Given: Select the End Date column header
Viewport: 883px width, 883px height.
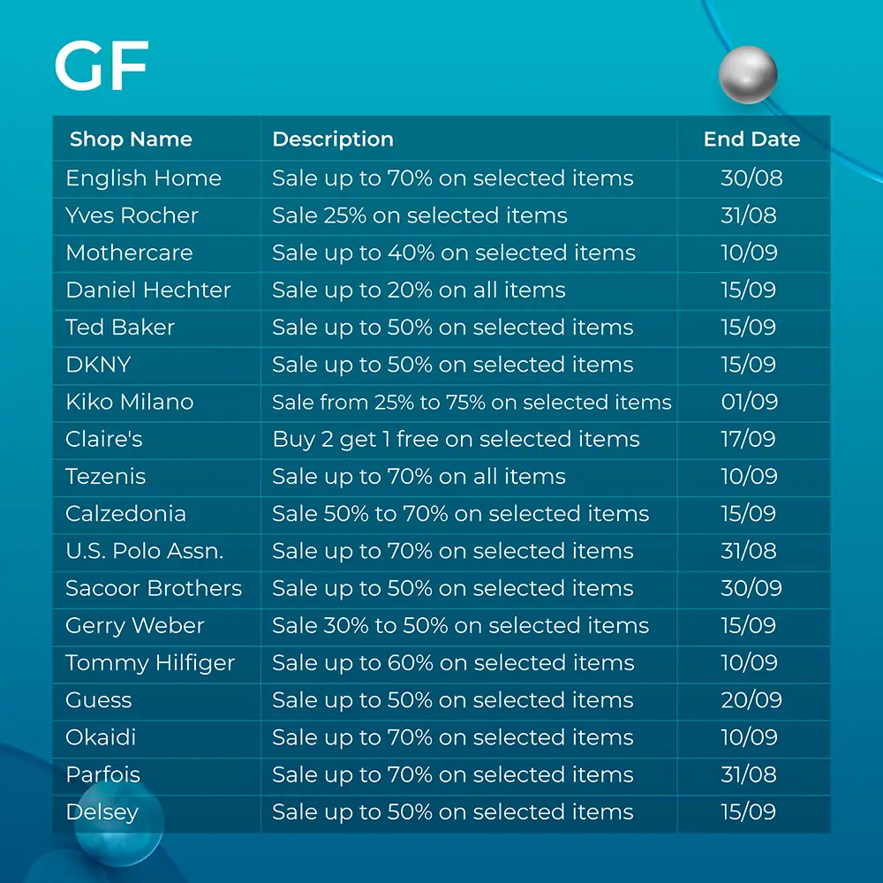Looking at the screenshot, I should (x=751, y=140).
